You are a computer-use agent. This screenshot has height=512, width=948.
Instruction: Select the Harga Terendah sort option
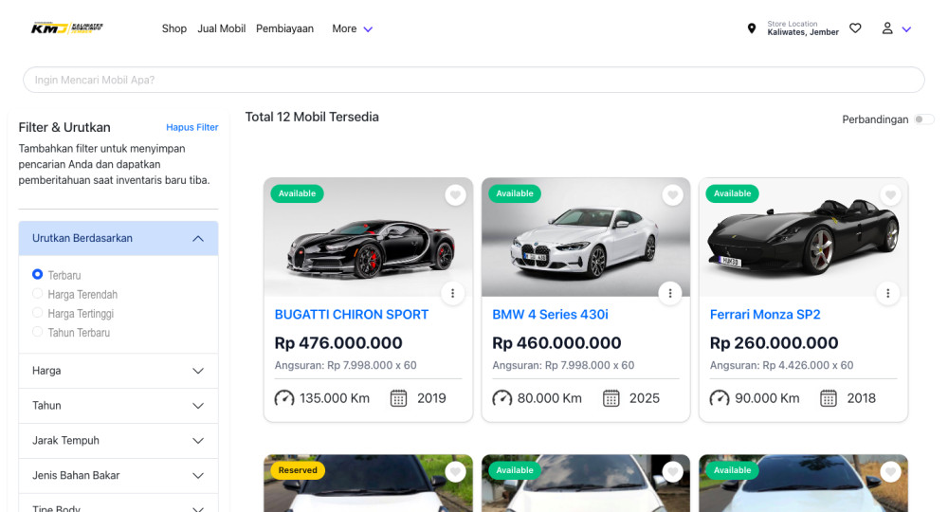click(38, 294)
